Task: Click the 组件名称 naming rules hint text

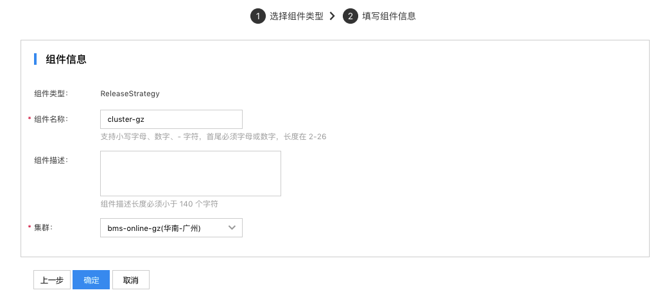Action: [213, 137]
